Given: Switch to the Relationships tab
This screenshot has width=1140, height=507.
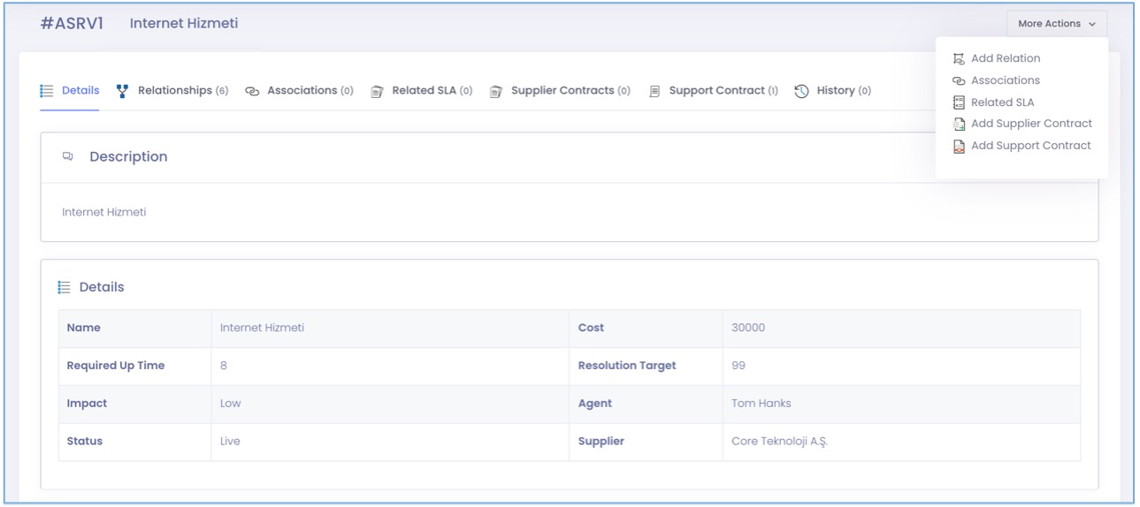Looking at the screenshot, I should [174, 90].
